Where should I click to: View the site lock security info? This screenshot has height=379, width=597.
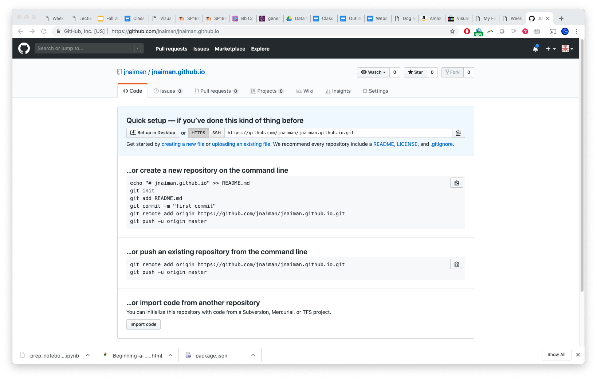58,31
